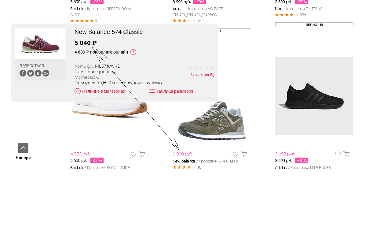Open New balance brand link
Image resolution: width=391 pixels, height=235 pixels.
[184, 161]
